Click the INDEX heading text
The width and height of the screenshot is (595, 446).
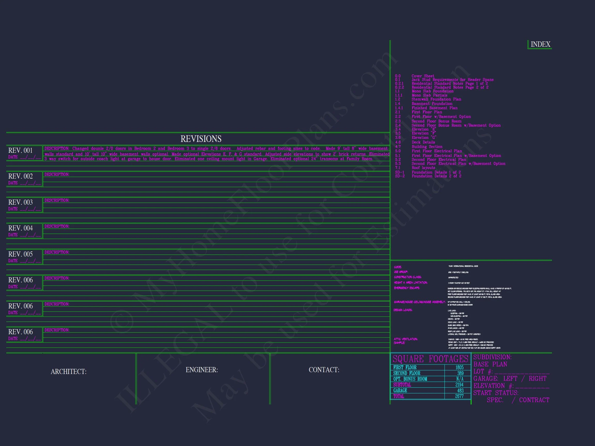[541, 44]
